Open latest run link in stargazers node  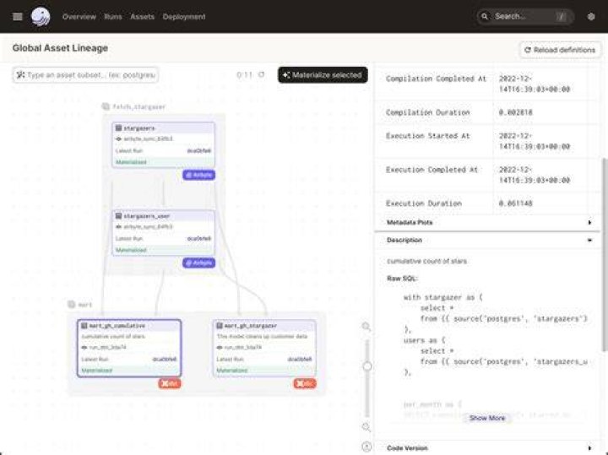(199, 151)
